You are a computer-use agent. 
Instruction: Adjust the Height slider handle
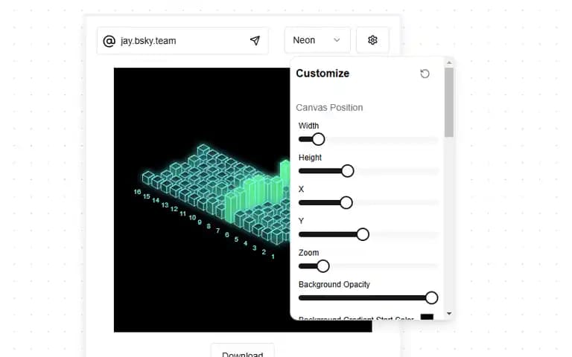point(347,171)
